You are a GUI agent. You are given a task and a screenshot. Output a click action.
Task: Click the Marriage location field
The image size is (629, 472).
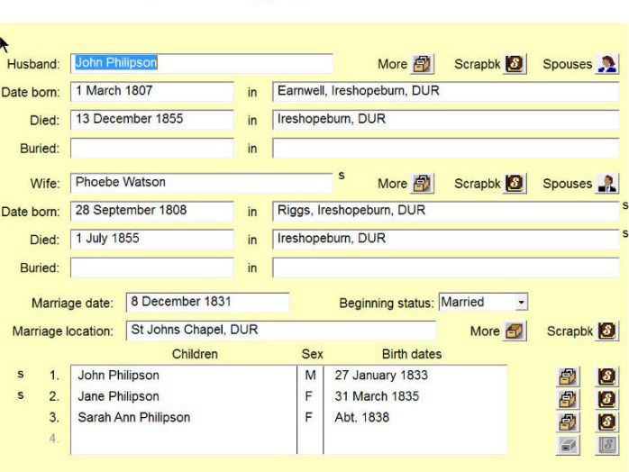click(x=281, y=331)
